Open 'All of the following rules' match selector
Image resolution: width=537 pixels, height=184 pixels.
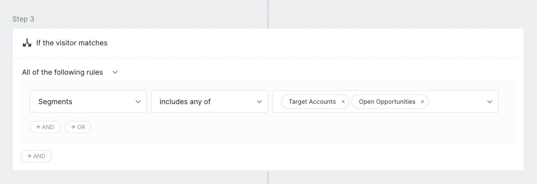[70, 72]
